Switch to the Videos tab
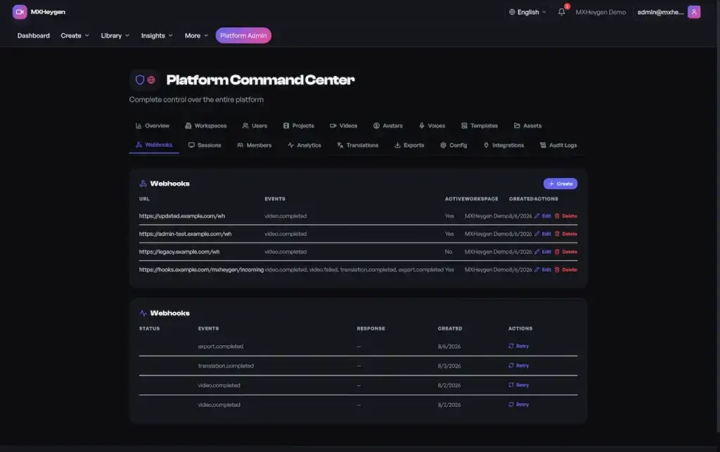This screenshot has width=720, height=452. (x=343, y=126)
